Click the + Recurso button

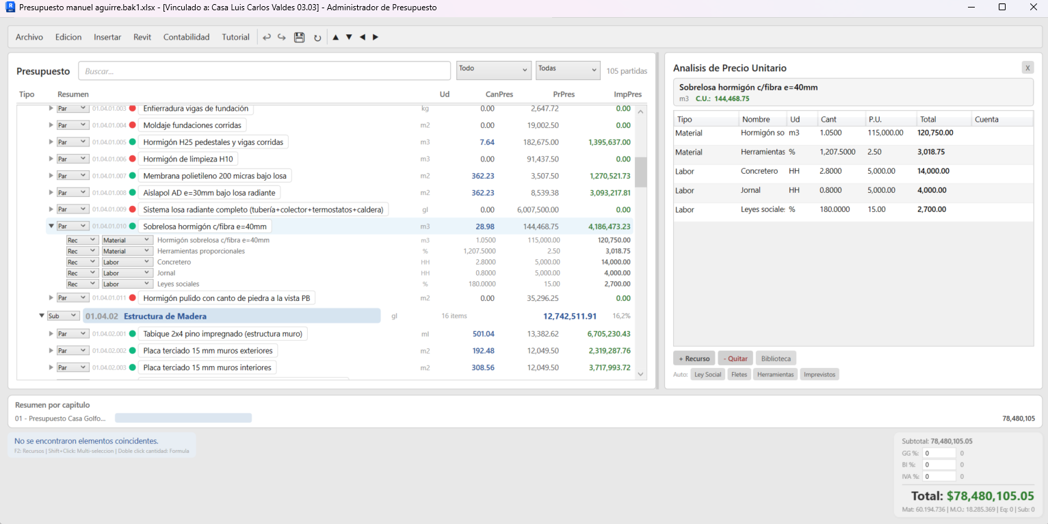694,358
